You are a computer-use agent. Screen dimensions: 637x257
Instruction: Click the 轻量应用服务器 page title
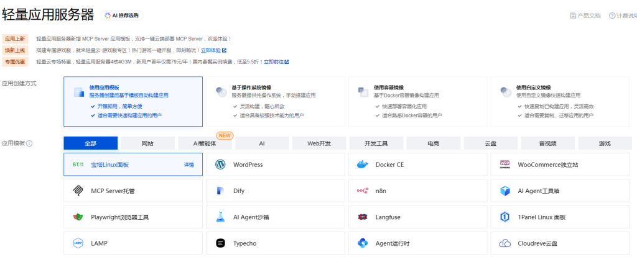(48, 15)
